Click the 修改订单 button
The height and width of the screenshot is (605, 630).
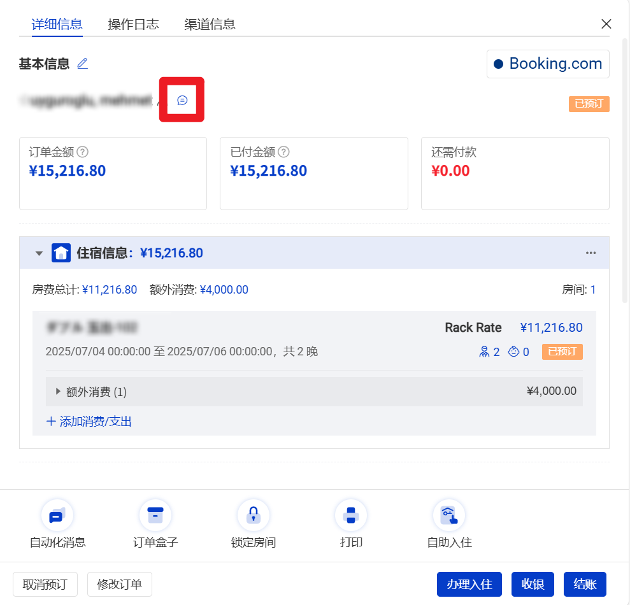click(120, 584)
